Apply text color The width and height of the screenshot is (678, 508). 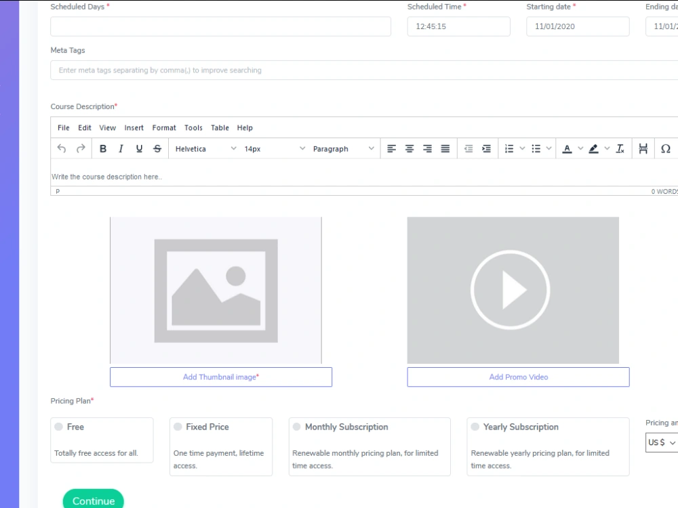pyautogui.click(x=567, y=148)
